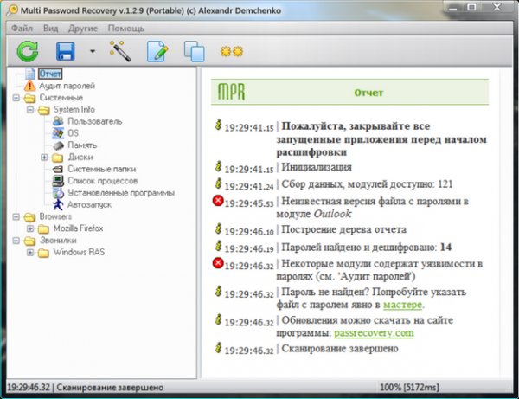Select the Звонилки folder label
Image resolution: width=519 pixels, height=399 pixels.
(58, 241)
